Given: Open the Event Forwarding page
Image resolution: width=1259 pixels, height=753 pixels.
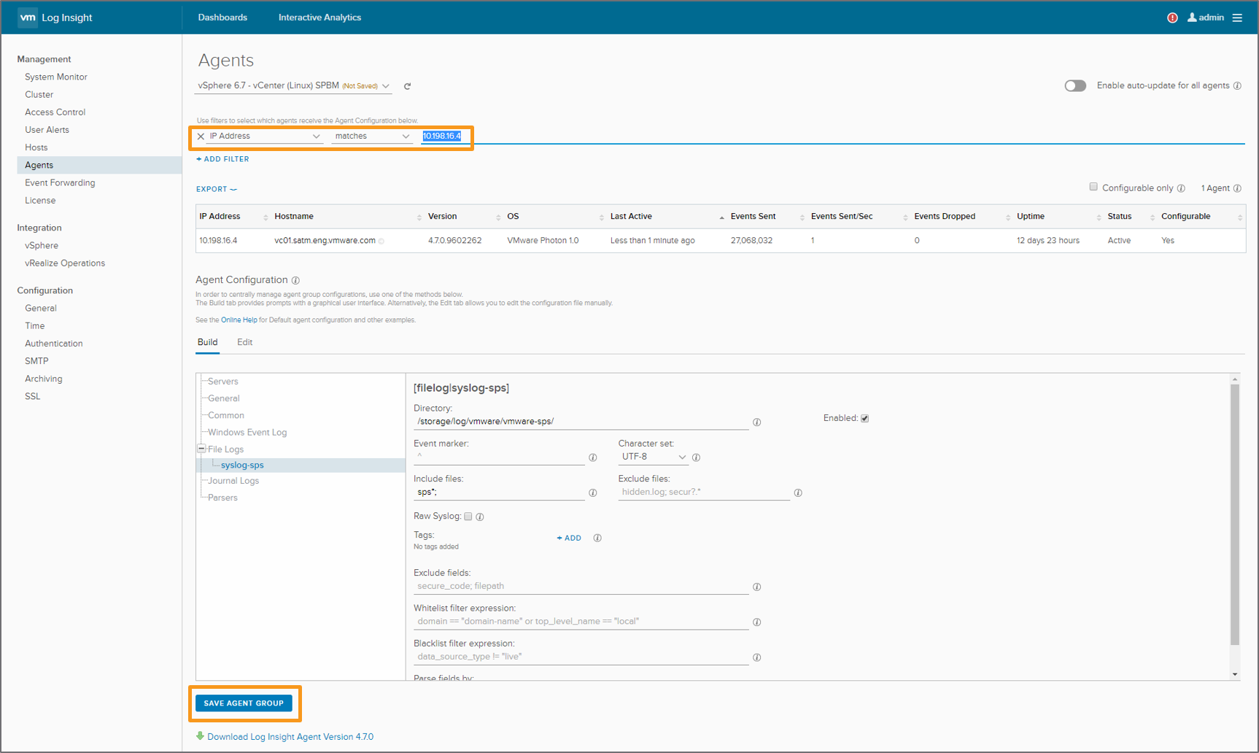Looking at the screenshot, I should (60, 183).
